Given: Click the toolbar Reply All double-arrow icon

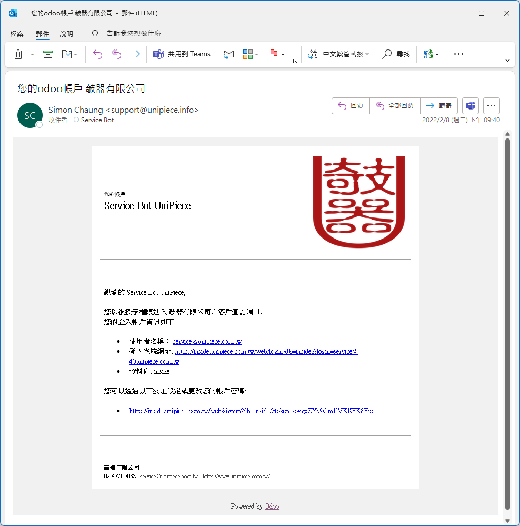Looking at the screenshot, I should click(x=116, y=54).
